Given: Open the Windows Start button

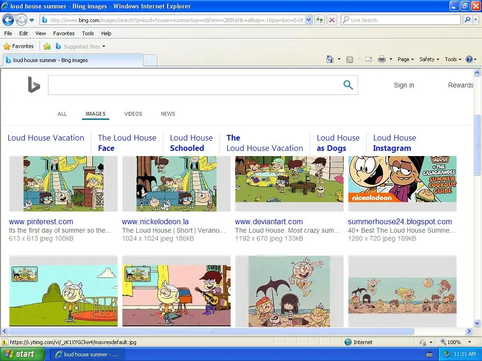Looking at the screenshot, I should 22,354.
